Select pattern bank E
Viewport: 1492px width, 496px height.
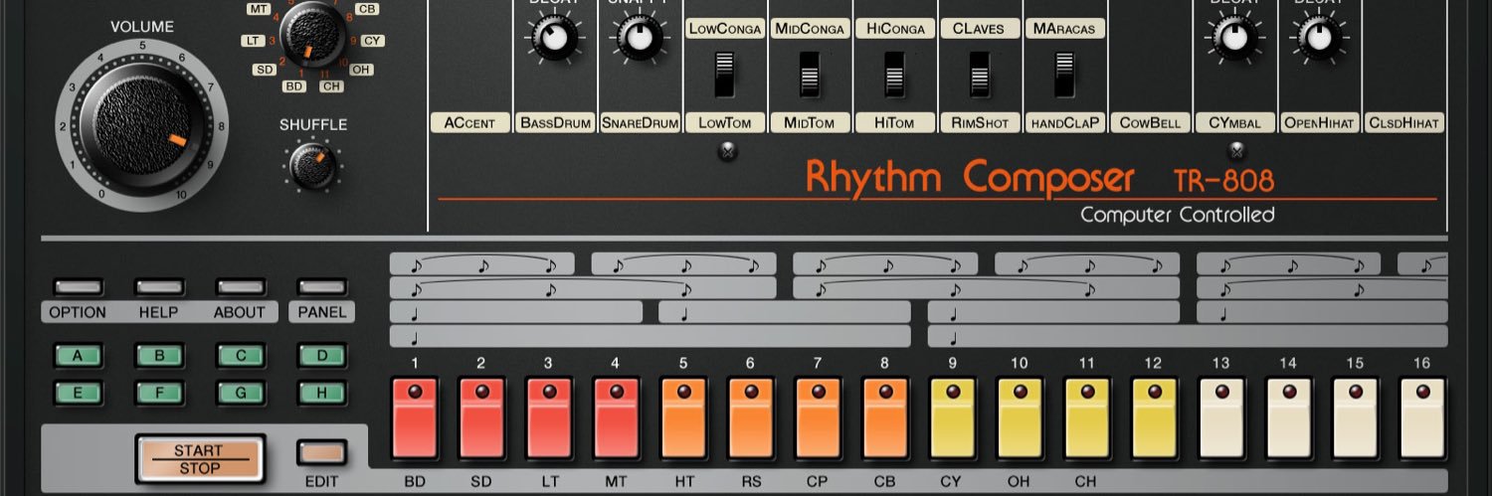point(78,393)
